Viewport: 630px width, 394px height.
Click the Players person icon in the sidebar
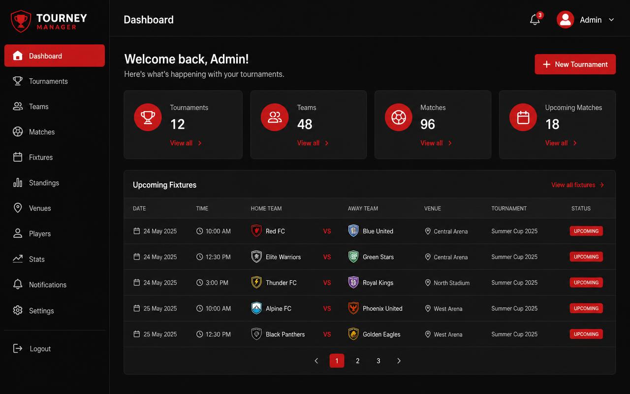point(18,233)
